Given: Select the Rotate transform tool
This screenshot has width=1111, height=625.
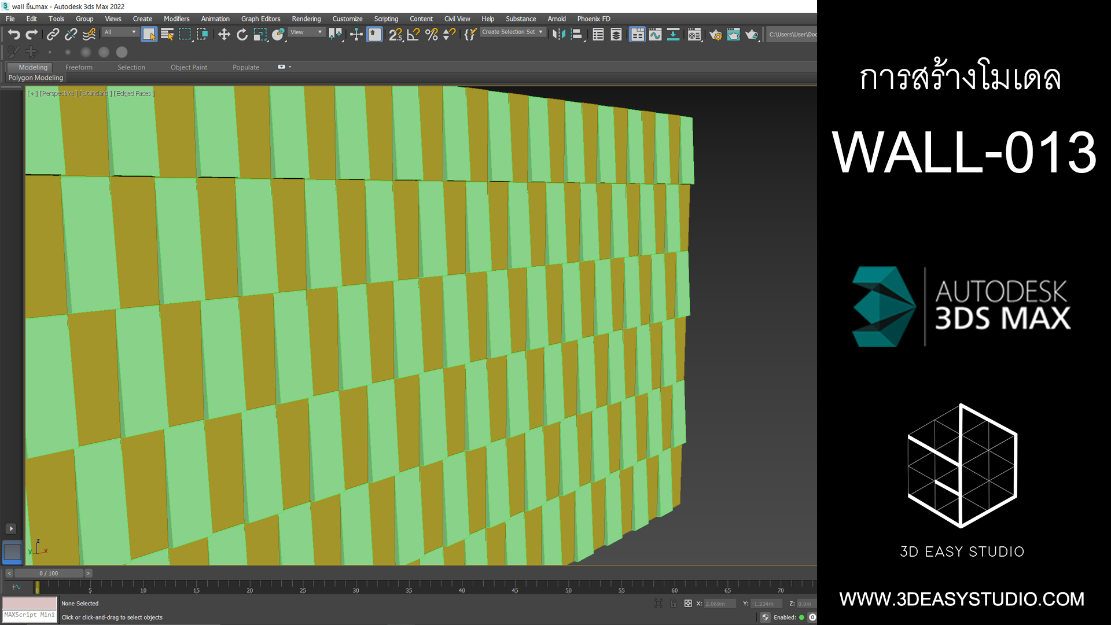Looking at the screenshot, I should point(242,35).
